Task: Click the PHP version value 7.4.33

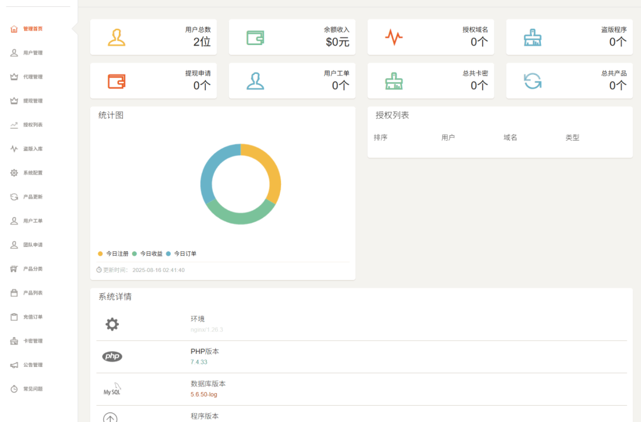Action: 199,362
